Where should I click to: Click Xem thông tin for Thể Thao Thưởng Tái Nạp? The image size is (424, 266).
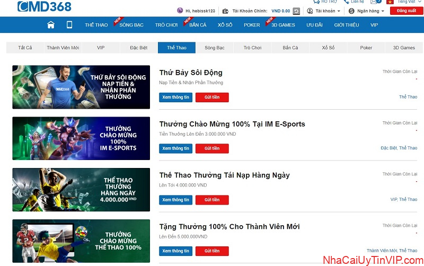click(x=175, y=200)
